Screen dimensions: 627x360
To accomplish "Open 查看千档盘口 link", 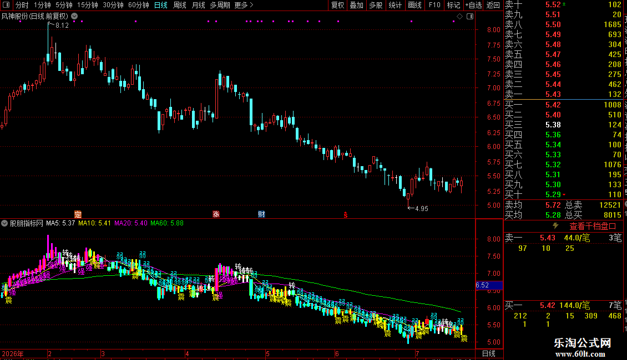I will [x=593, y=227].
